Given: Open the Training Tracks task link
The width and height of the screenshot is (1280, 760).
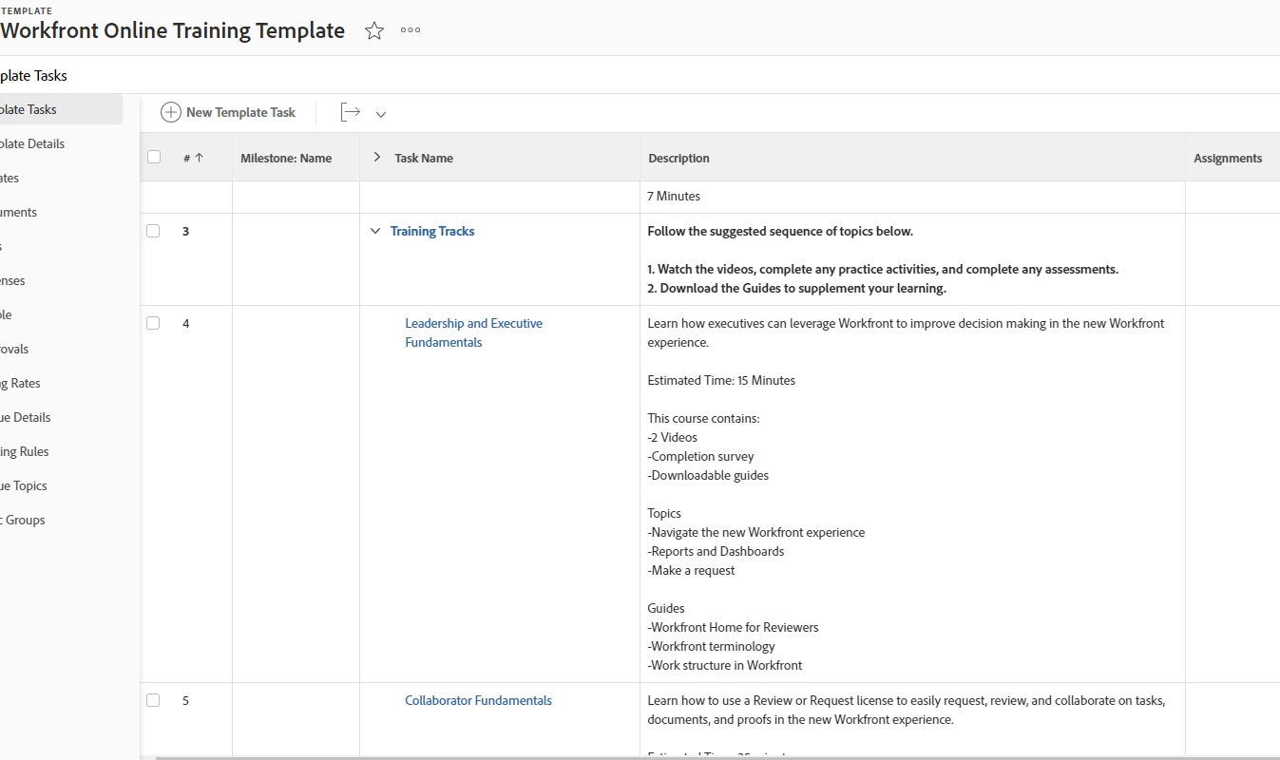Looking at the screenshot, I should click(432, 231).
